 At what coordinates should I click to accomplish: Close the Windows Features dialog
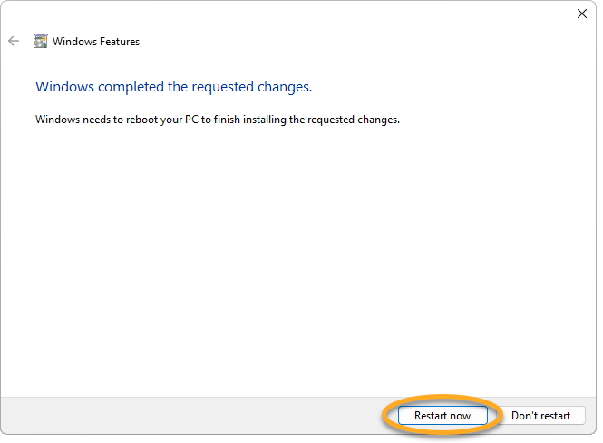[581, 14]
